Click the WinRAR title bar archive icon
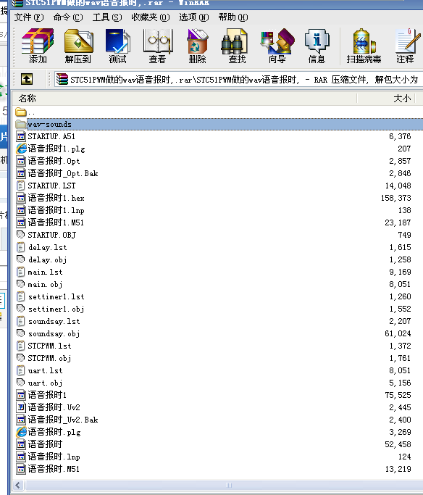 pos(17,3)
